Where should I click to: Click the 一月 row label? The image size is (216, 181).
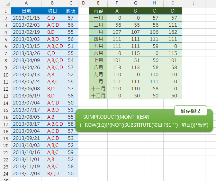click(x=98, y=18)
